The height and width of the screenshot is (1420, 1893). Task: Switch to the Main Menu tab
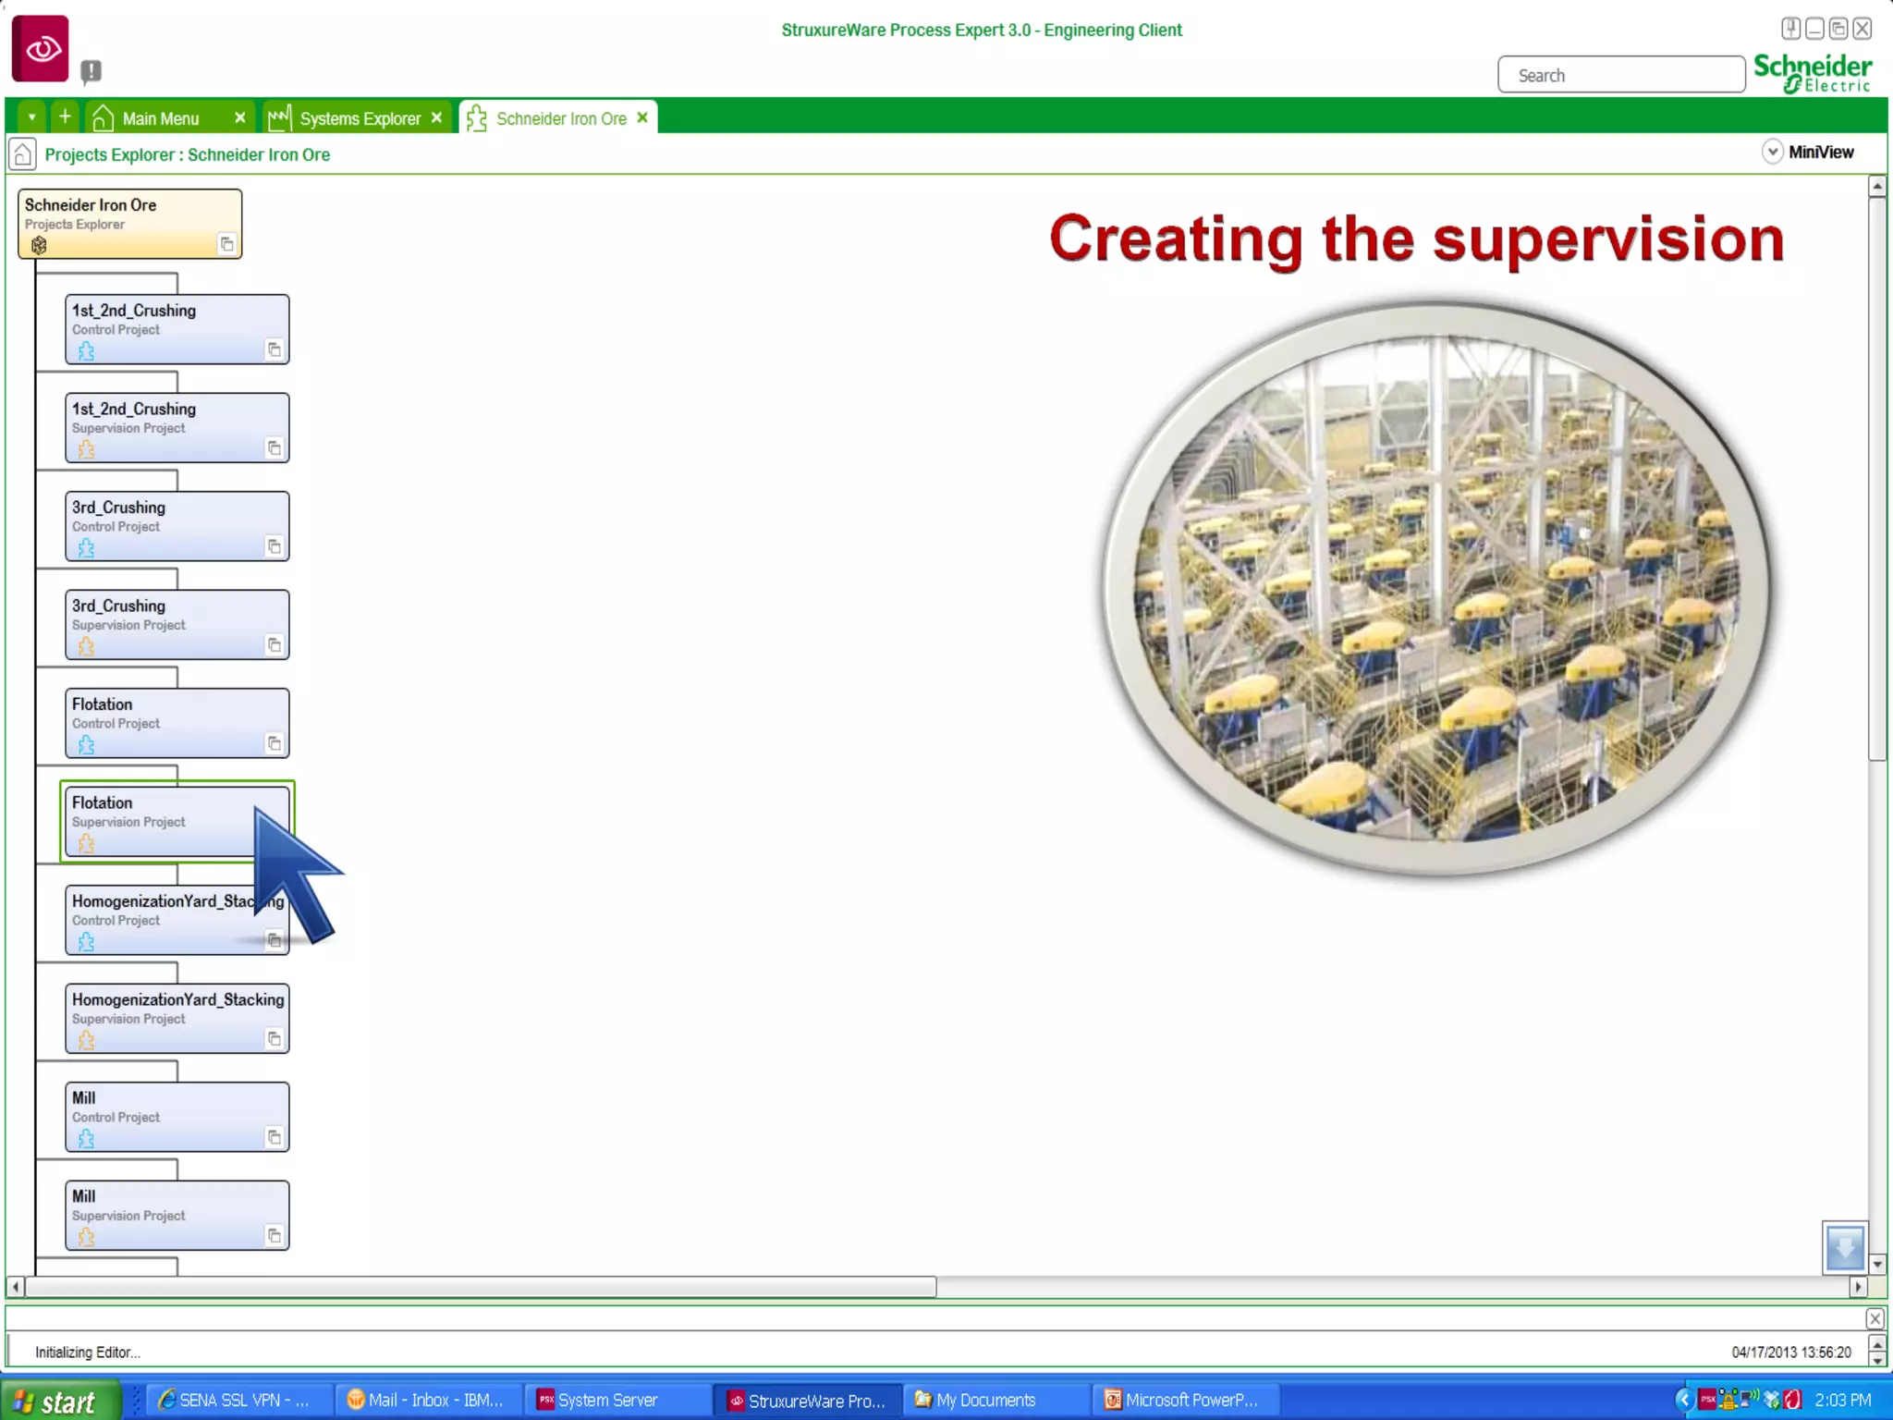161,118
